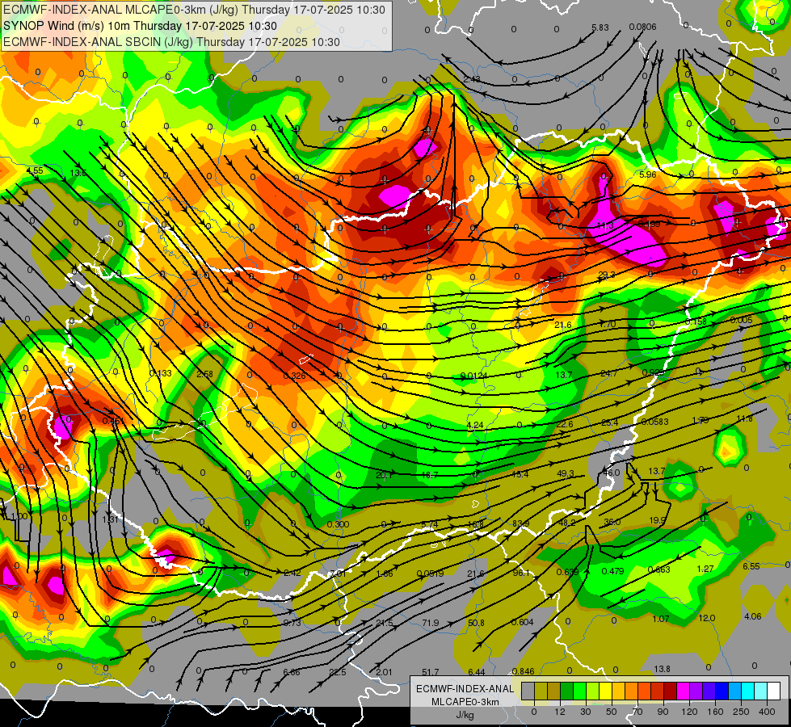791x727 pixels.
Task: Click the white swatch ending the legend
Action: coord(774,691)
